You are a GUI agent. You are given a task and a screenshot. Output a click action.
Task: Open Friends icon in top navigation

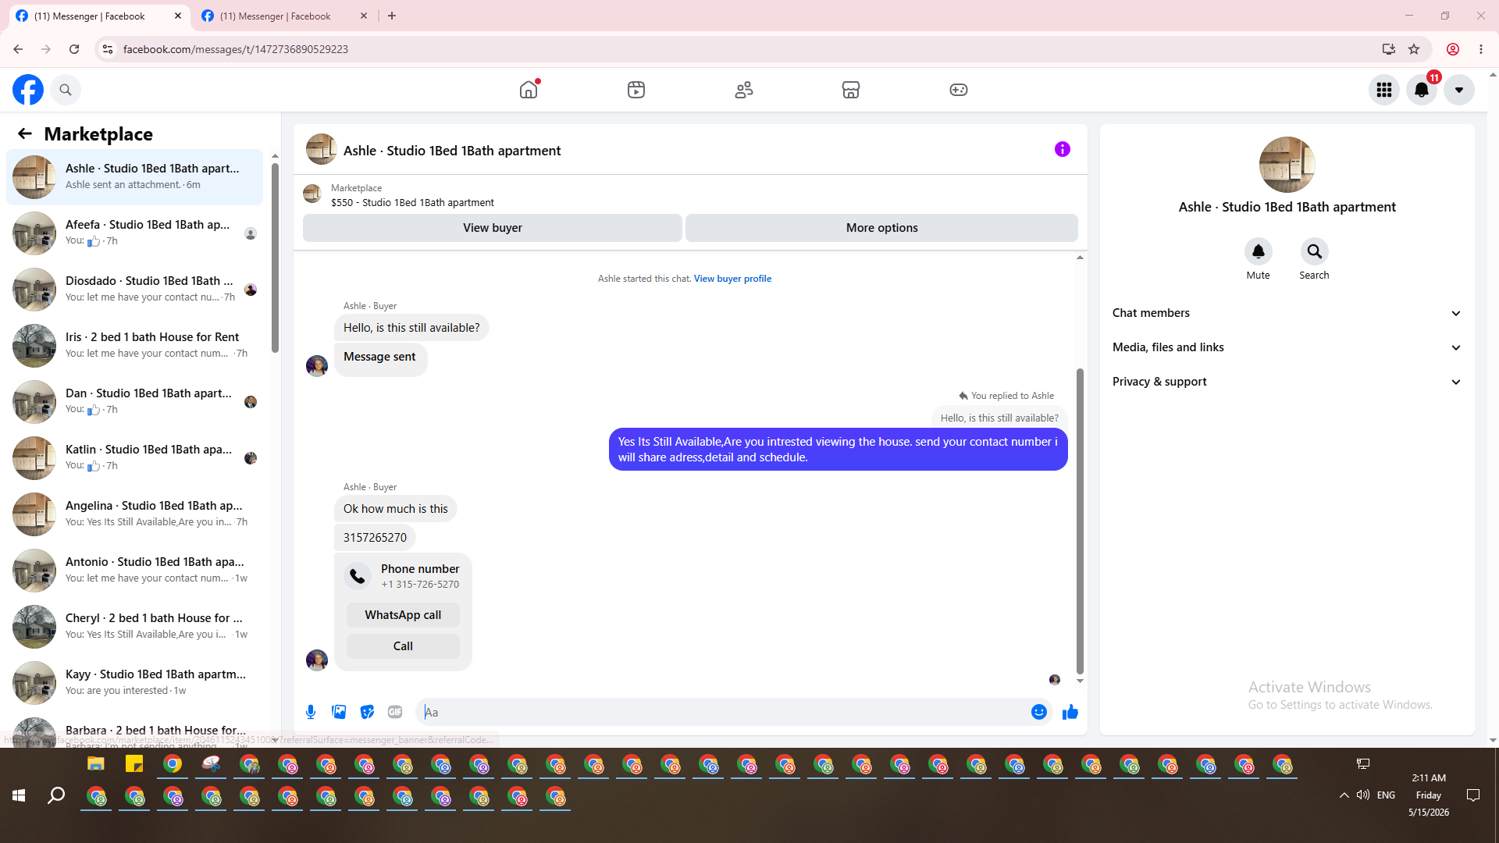(744, 90)
